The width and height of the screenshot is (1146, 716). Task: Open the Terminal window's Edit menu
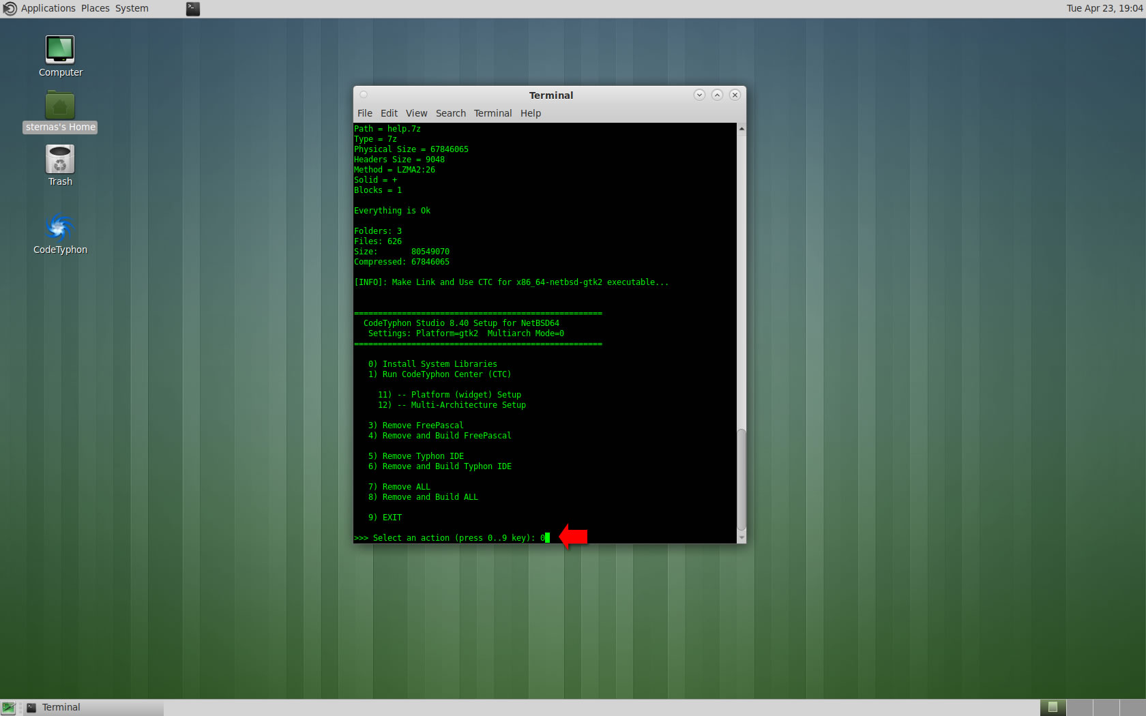point(389,113)
